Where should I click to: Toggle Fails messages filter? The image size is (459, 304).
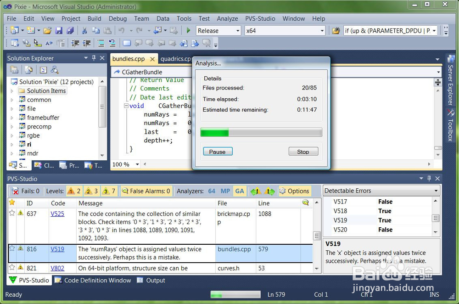point(26,191)
